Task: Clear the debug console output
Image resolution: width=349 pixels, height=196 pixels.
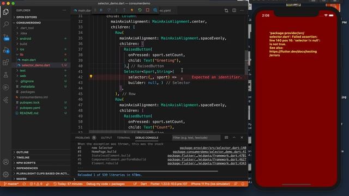Action: coord(226,138)
